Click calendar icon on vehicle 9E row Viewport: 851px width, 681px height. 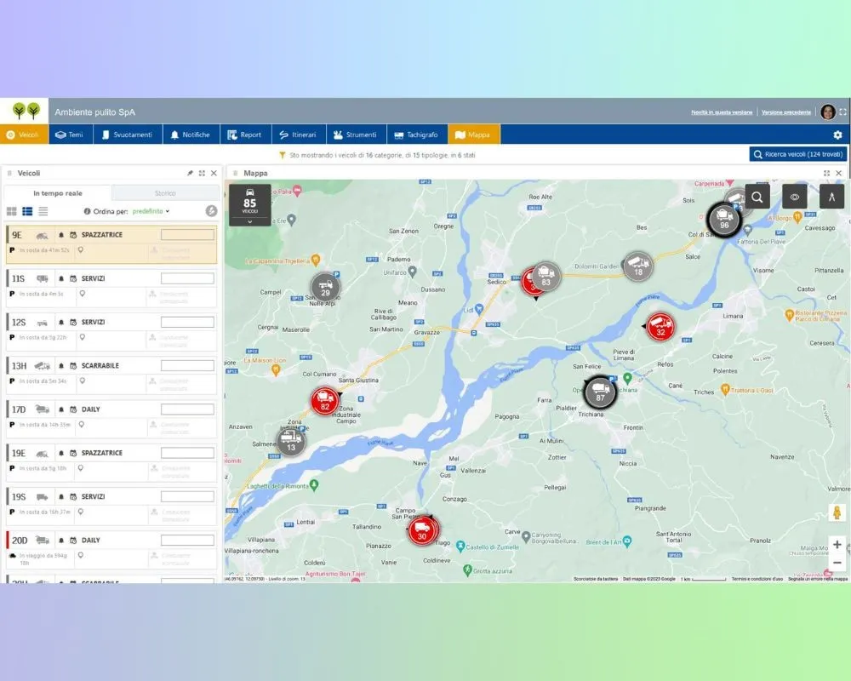click(73, 235)
